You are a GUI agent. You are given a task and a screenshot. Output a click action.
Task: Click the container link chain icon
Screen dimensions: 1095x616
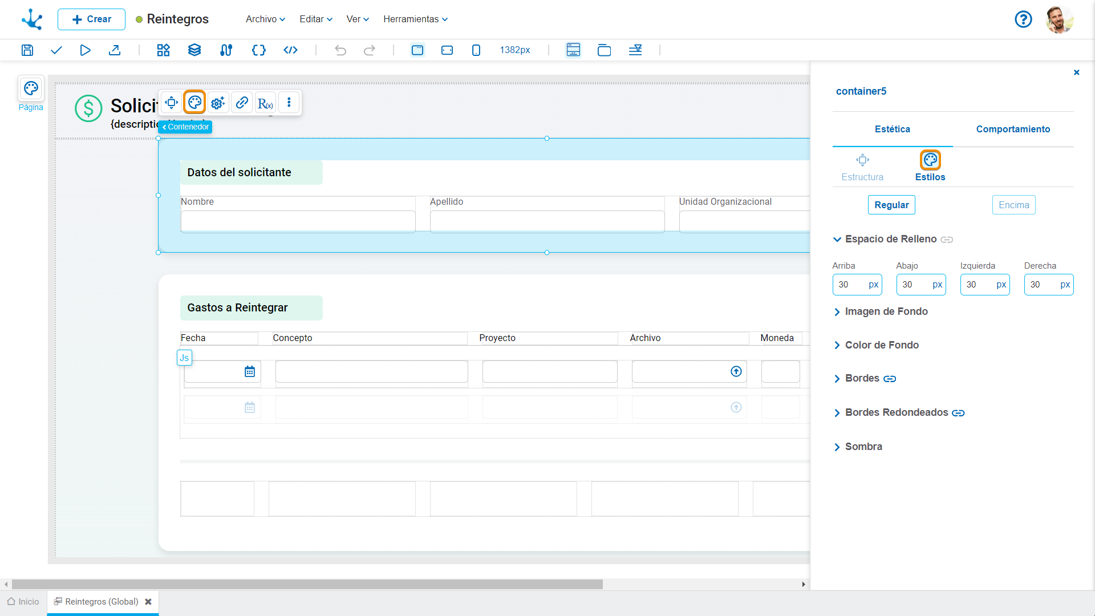coord(242,103)
